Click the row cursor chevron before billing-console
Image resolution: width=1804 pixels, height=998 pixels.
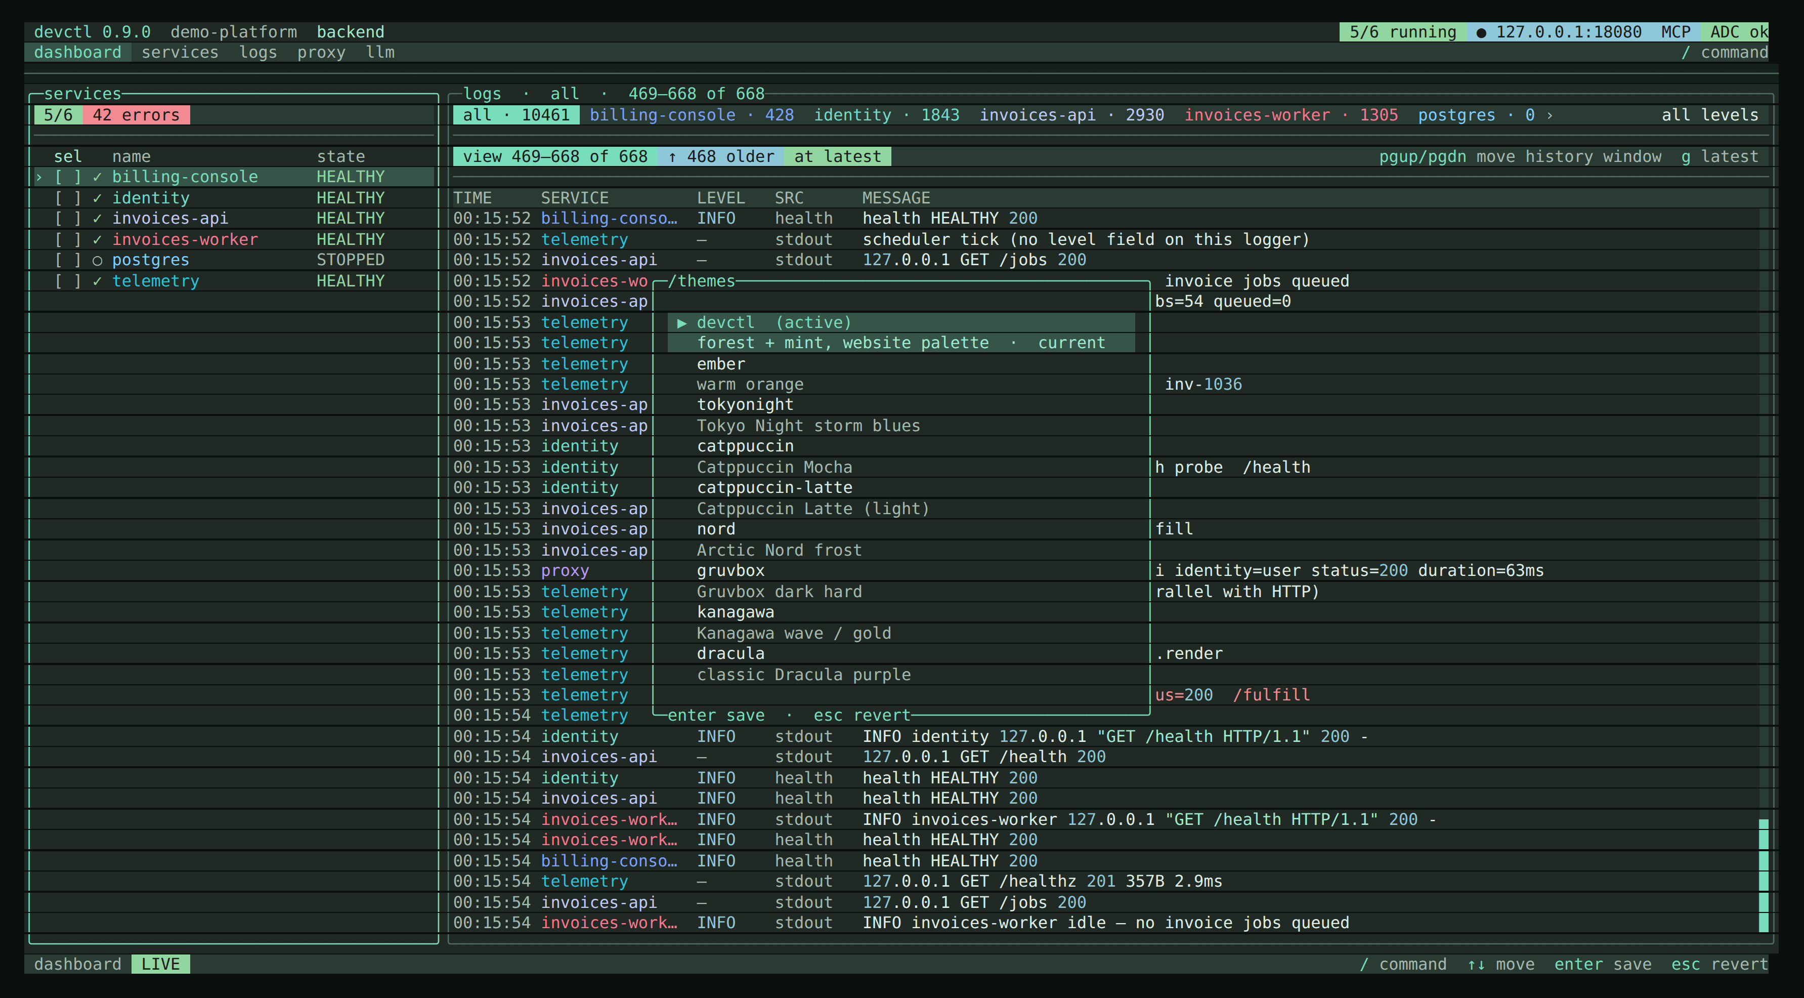point(39,177)
